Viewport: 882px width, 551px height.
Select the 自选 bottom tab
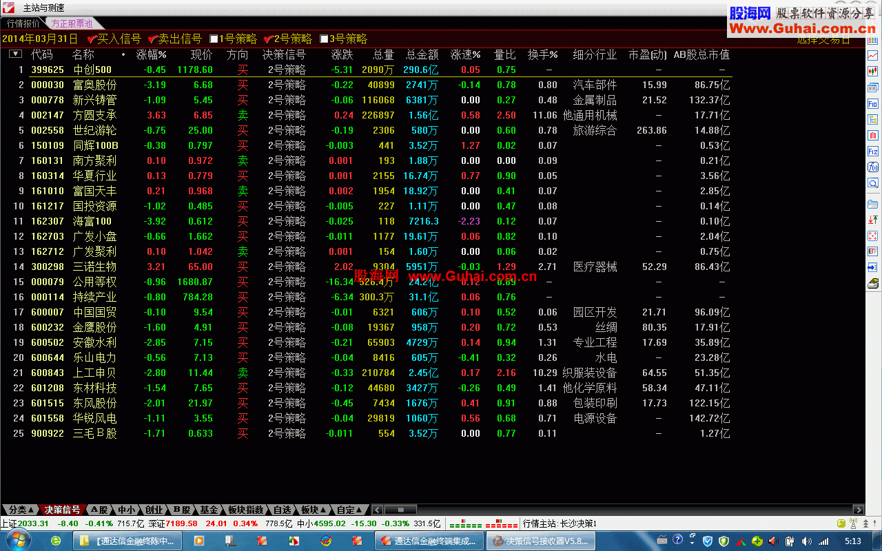283,510
